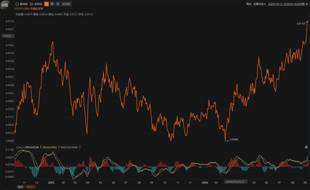Switch to the monthly (月) period tab

(58, 4)
